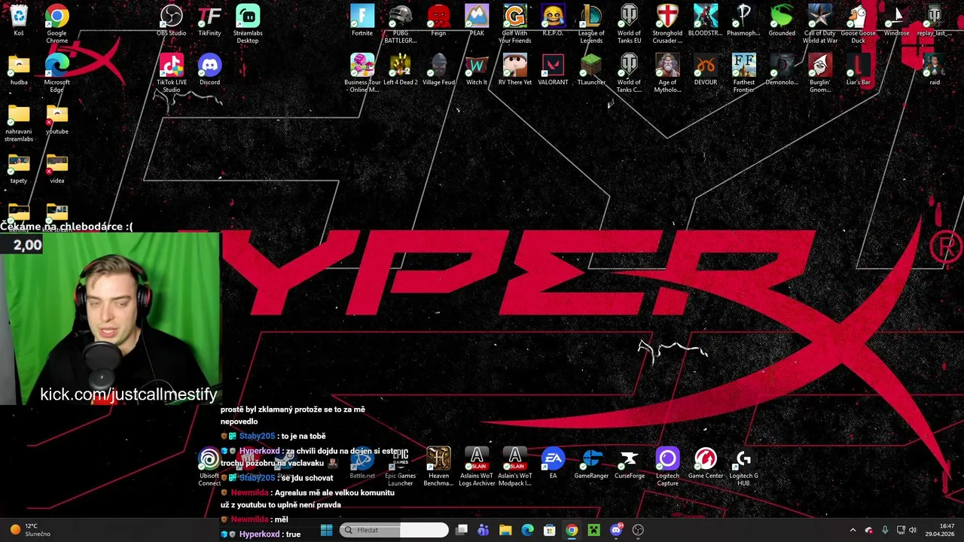Select the Age of Mythology icon
This screenshot has height=542, width=964.
(x=667, y=73)
